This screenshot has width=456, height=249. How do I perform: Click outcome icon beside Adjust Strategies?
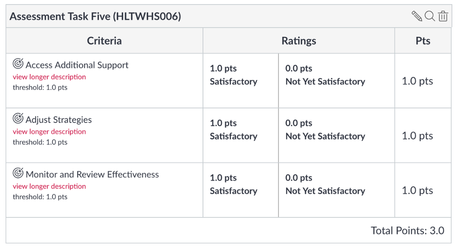click(18, 118)
